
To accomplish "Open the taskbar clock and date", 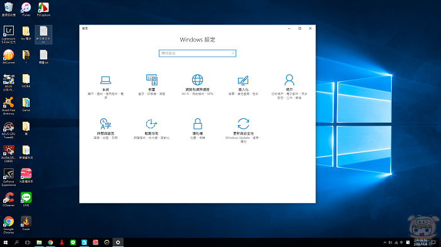I will point(420,243).
